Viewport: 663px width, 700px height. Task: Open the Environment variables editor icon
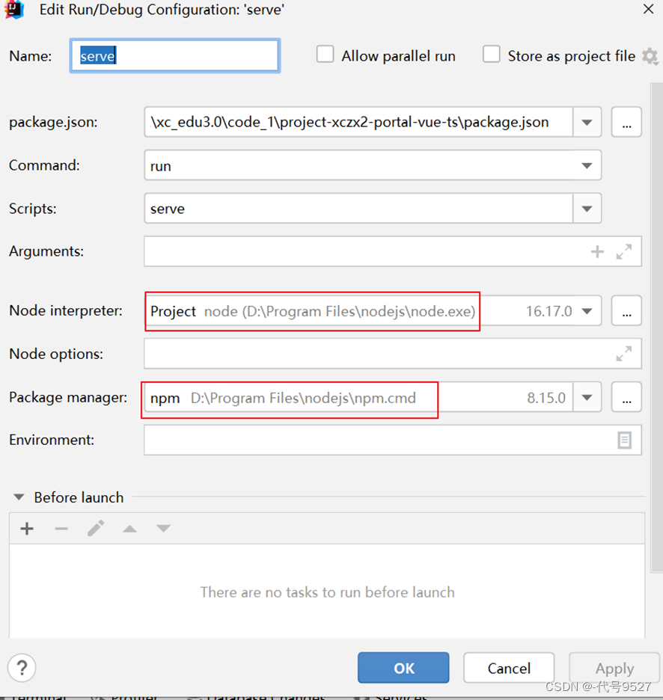click(624, 440)
